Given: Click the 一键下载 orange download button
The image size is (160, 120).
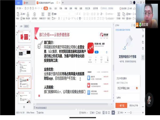Looking at the screenshot, I should tap(121, 105).
